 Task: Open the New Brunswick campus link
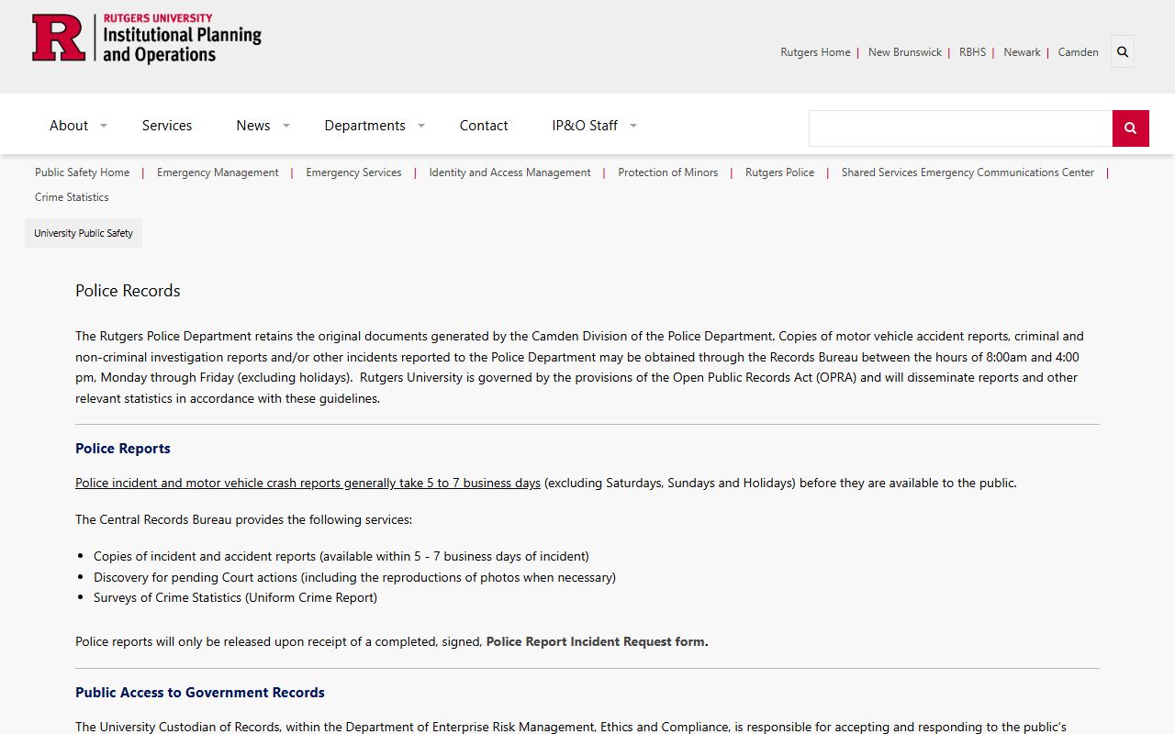(904, 52)
